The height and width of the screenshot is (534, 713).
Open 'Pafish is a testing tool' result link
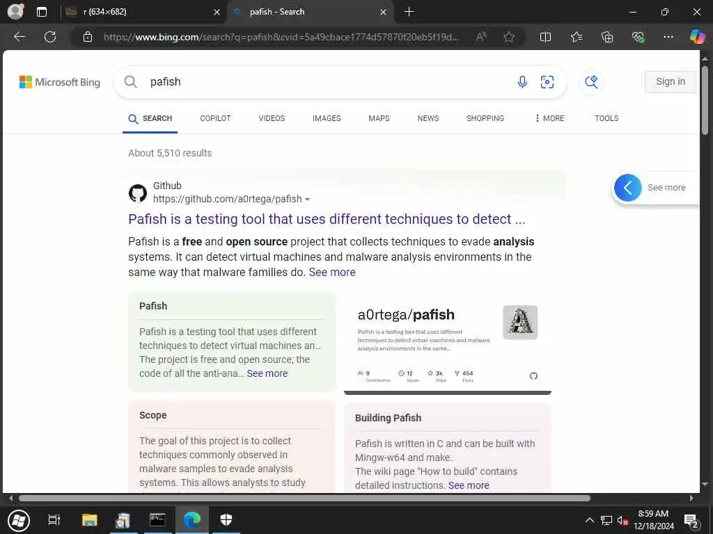click(327, 219)
